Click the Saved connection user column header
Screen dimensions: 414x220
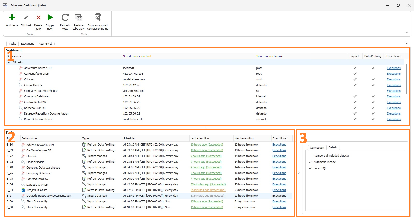point(301,56)
